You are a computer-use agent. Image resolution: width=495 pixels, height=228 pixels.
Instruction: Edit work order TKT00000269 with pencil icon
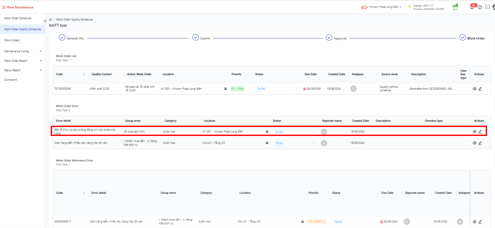(x=480, y=89)
